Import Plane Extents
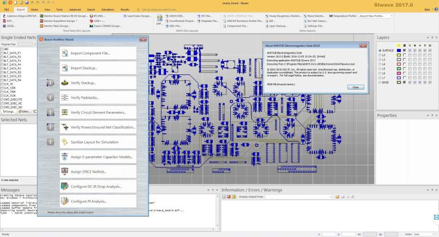This screenshot has height=237, width=439. pos(315,16)
